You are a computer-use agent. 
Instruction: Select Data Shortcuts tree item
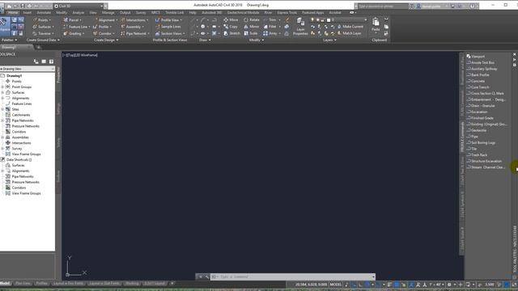pos(19,160)
